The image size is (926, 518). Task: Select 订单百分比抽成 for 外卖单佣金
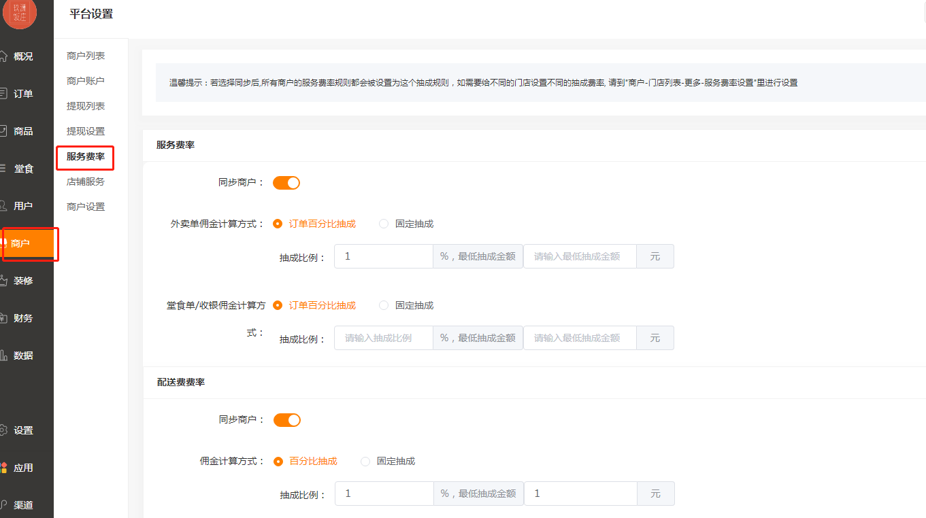[314, 224]
